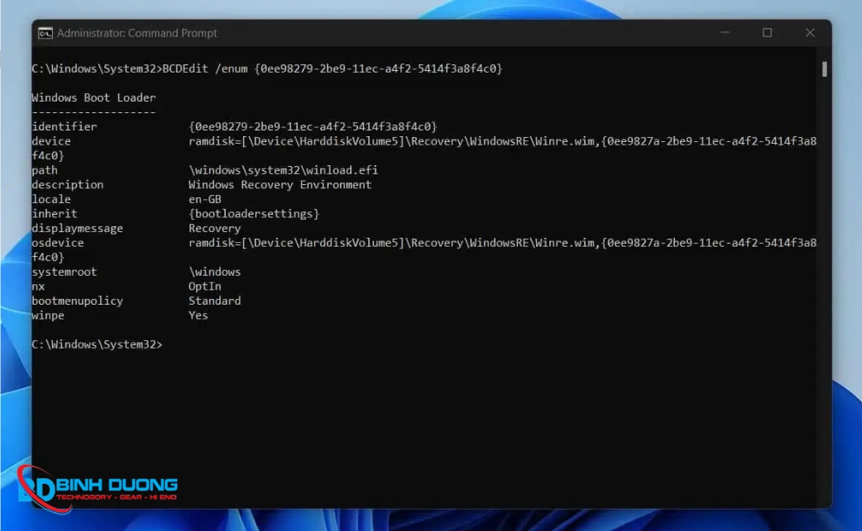Click the 'bootmenupolicy' property label
This screenshot has height=531, width=862.
(77, 301)
